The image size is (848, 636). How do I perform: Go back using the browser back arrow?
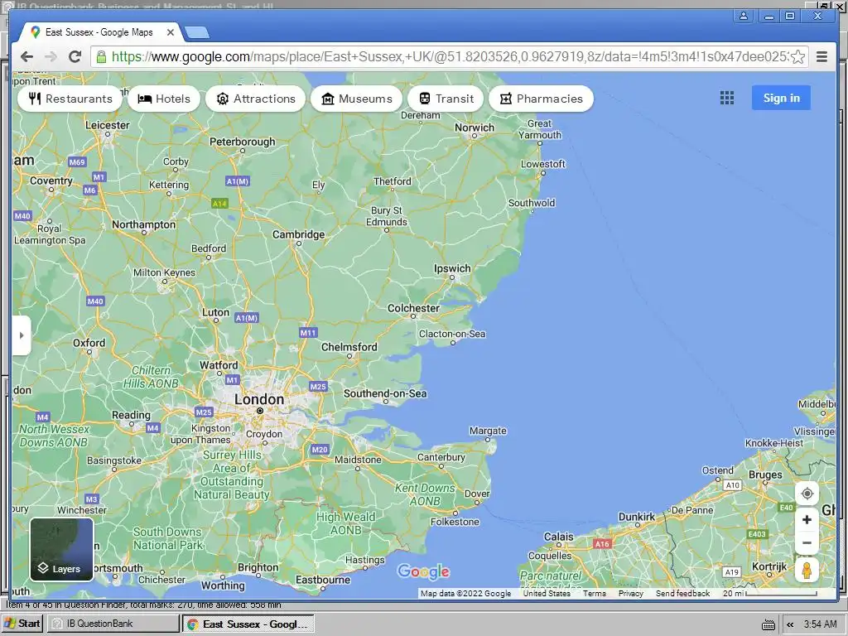click(x=26, y=56)
